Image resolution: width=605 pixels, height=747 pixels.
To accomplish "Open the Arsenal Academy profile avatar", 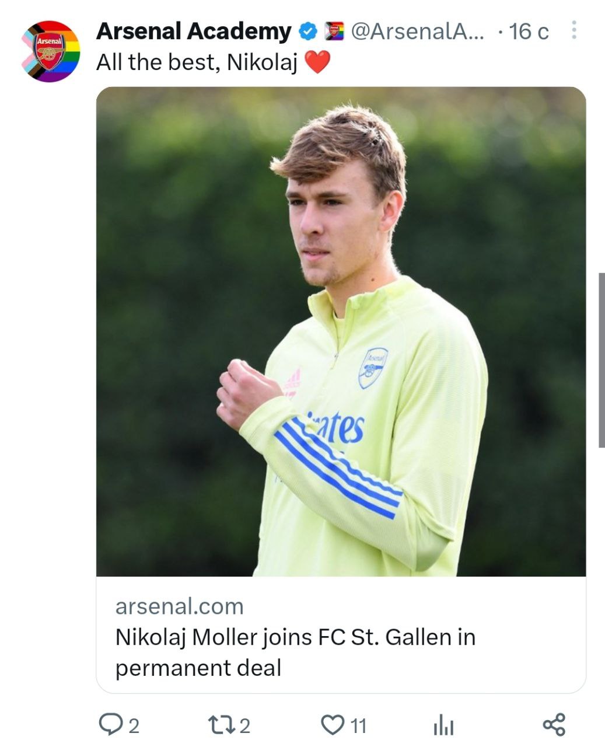I will tap(51, 51).
